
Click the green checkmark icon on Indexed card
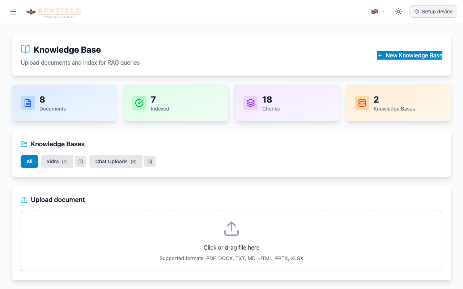pos(139,103)
